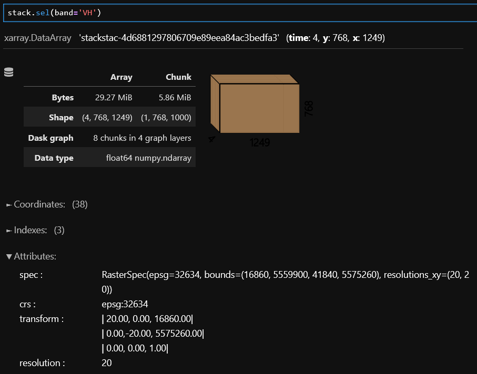The width and height of the screenshot is (477, 374).
Task: Click the Dask graph chunks value
Action: pos(142,138)
